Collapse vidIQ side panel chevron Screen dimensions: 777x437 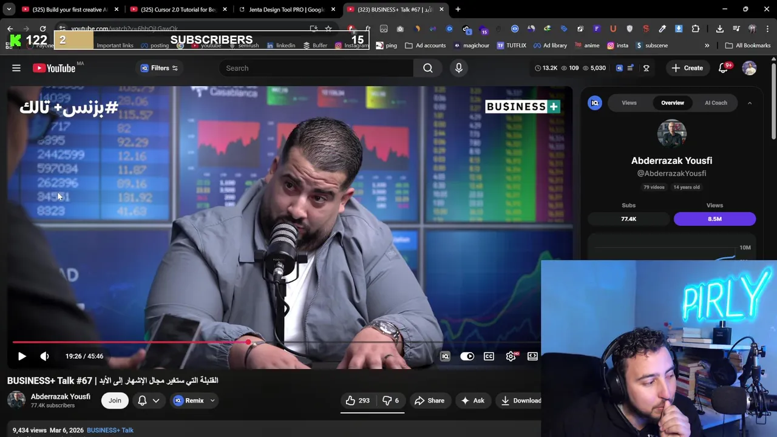[x=750, y=103]
